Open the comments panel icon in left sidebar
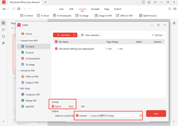Viewport: 178px width, 126px height. [3, 36]
